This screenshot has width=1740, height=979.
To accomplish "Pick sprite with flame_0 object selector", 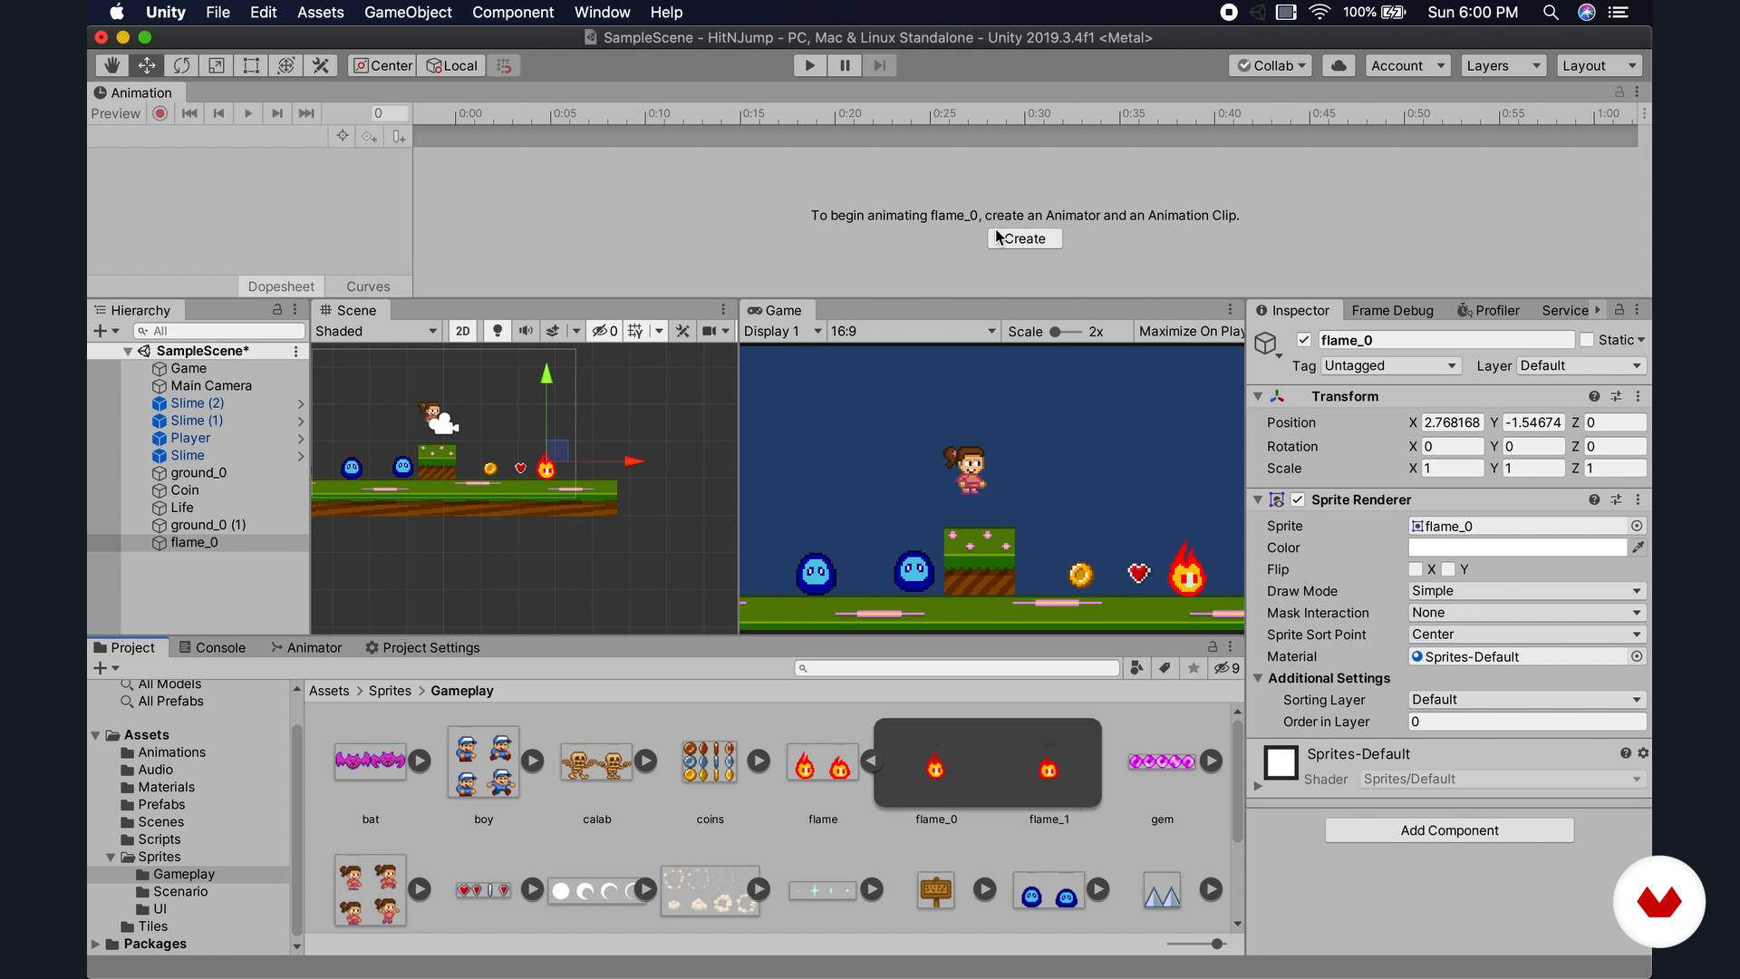I will (x=1637, y=526).
